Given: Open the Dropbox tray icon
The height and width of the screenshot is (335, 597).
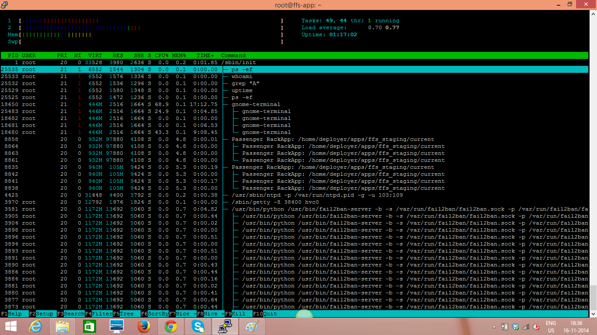Looking at the screenshot, I should 515,326.
